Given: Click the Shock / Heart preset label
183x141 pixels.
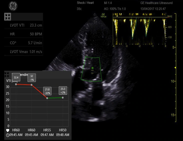Looking at the screenshot, I should pos(85,3).
